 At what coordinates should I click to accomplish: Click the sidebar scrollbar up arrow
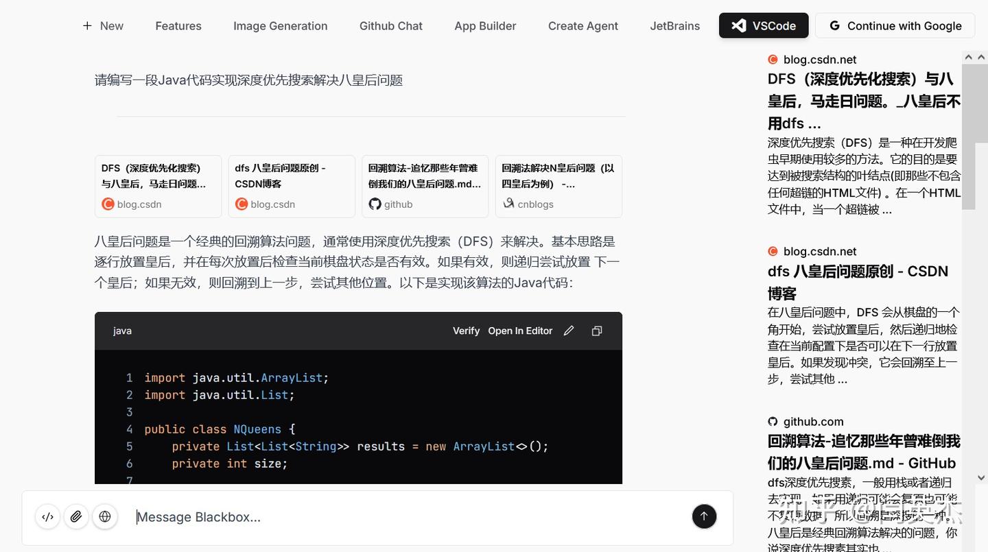pyautogui.click(x=969, y=58)
